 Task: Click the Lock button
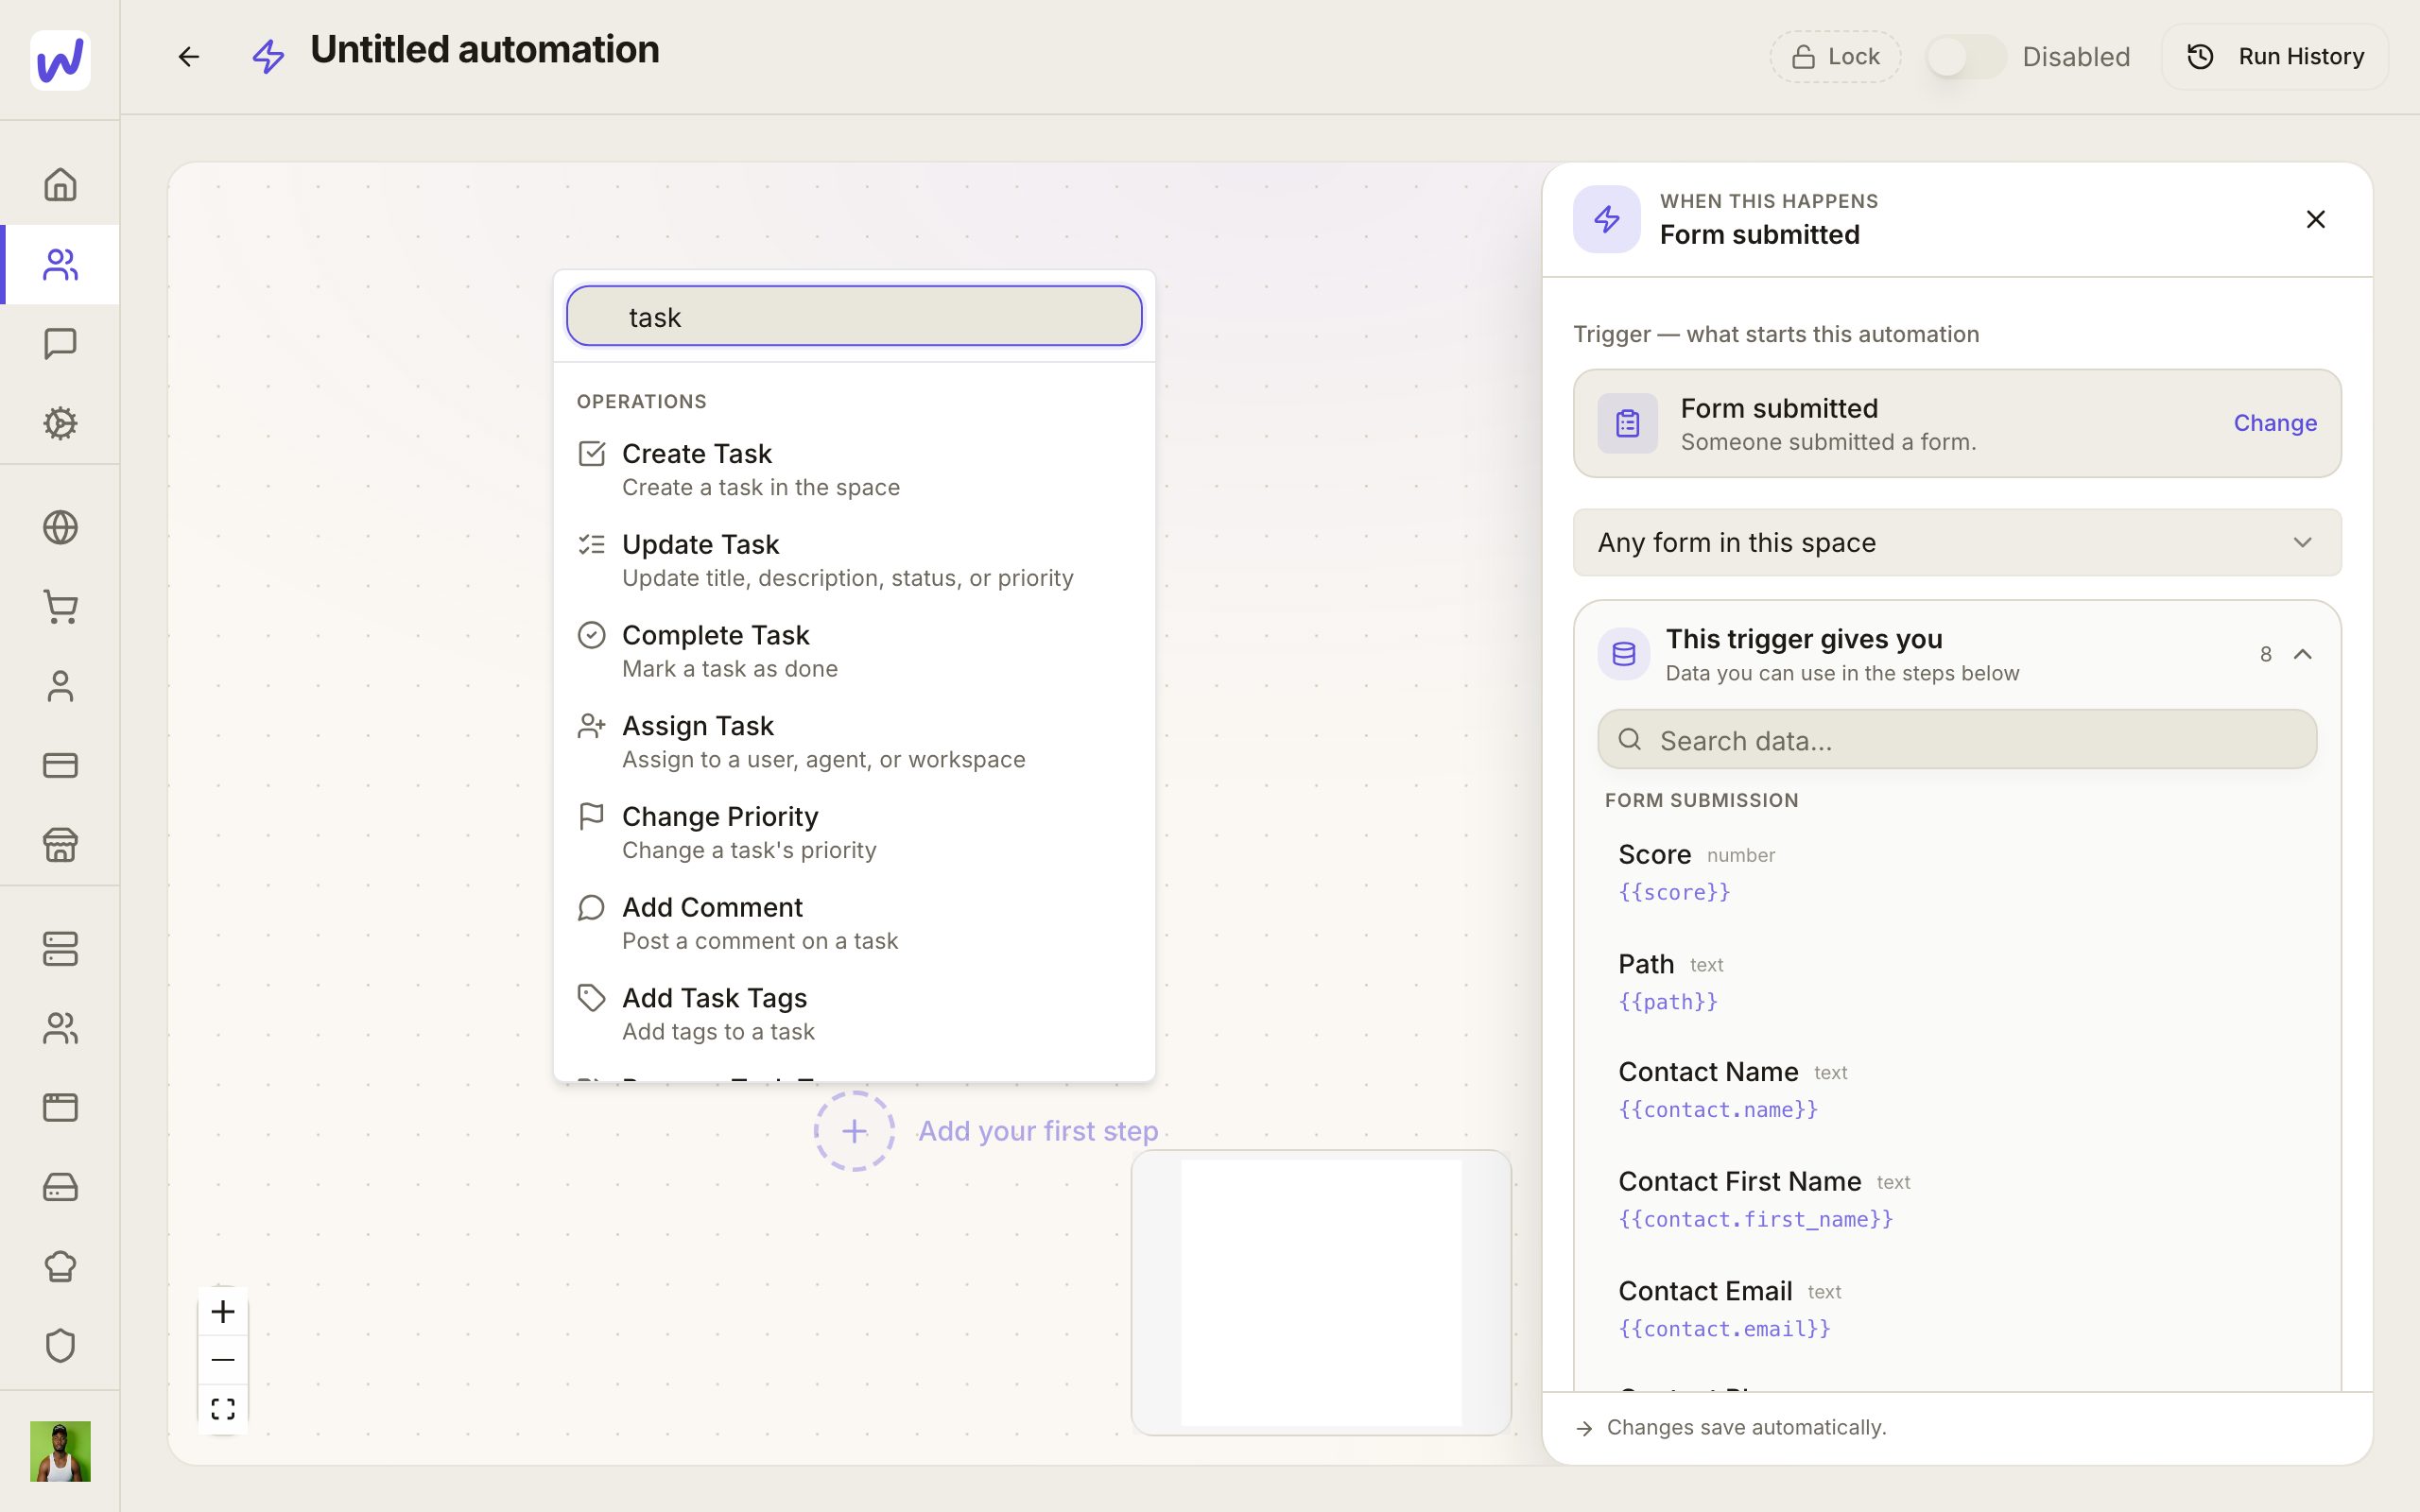tap(1835, 57)
